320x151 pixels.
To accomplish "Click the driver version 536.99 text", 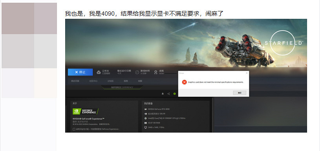I will click(157, 114).
